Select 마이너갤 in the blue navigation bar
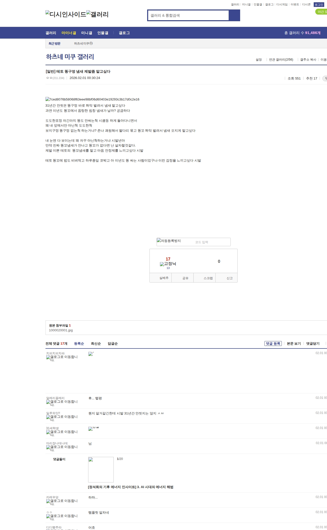The height and width of the screenshot is (530, 327). (x=69, y=33)
